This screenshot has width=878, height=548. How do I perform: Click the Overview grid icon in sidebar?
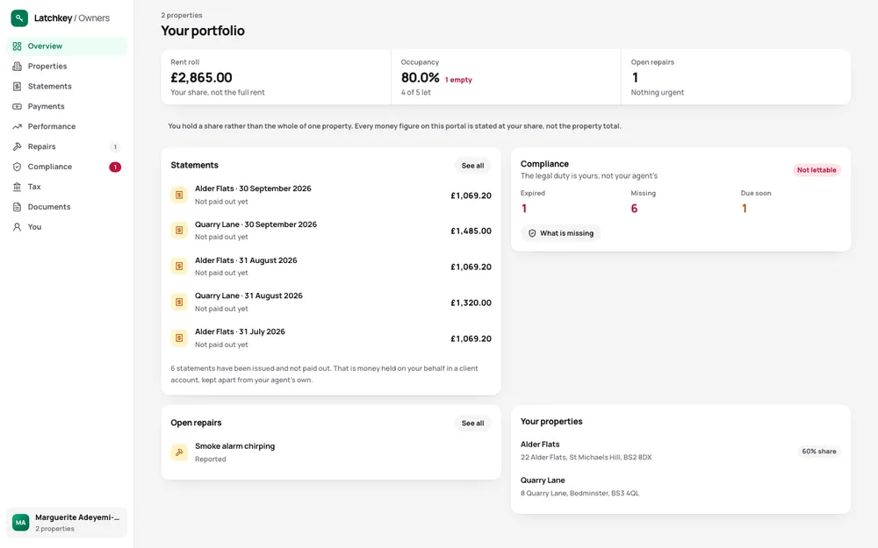point(17,46)
